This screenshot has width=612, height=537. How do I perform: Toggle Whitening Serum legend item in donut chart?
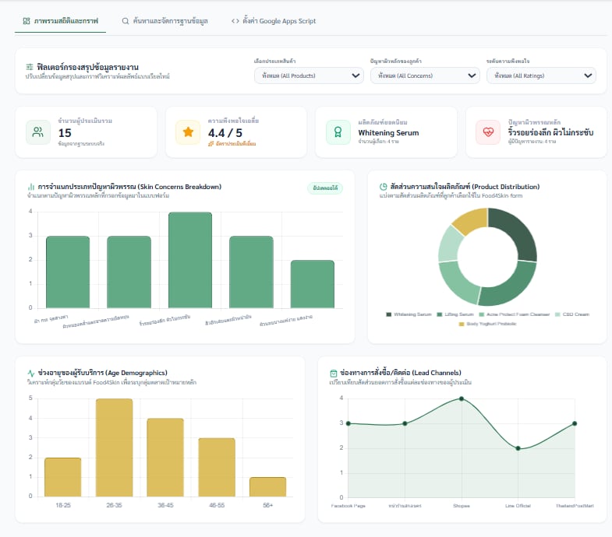pos(409,314)
